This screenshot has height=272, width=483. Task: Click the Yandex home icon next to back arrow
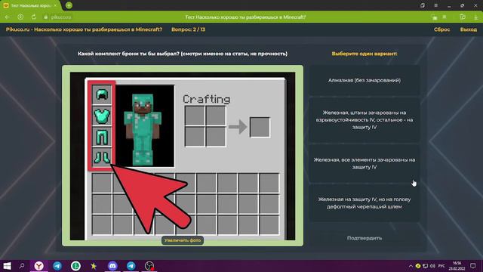20,17
